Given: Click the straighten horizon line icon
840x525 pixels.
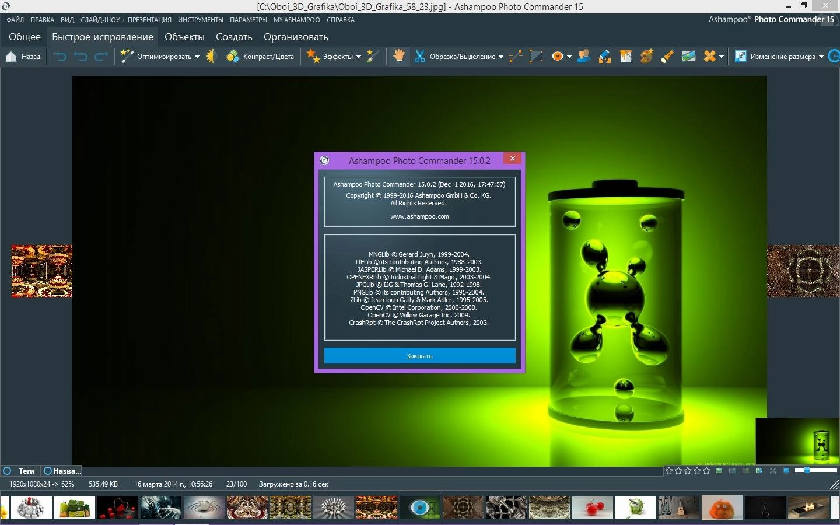Looking at the screenshot, I should point(516,57).
